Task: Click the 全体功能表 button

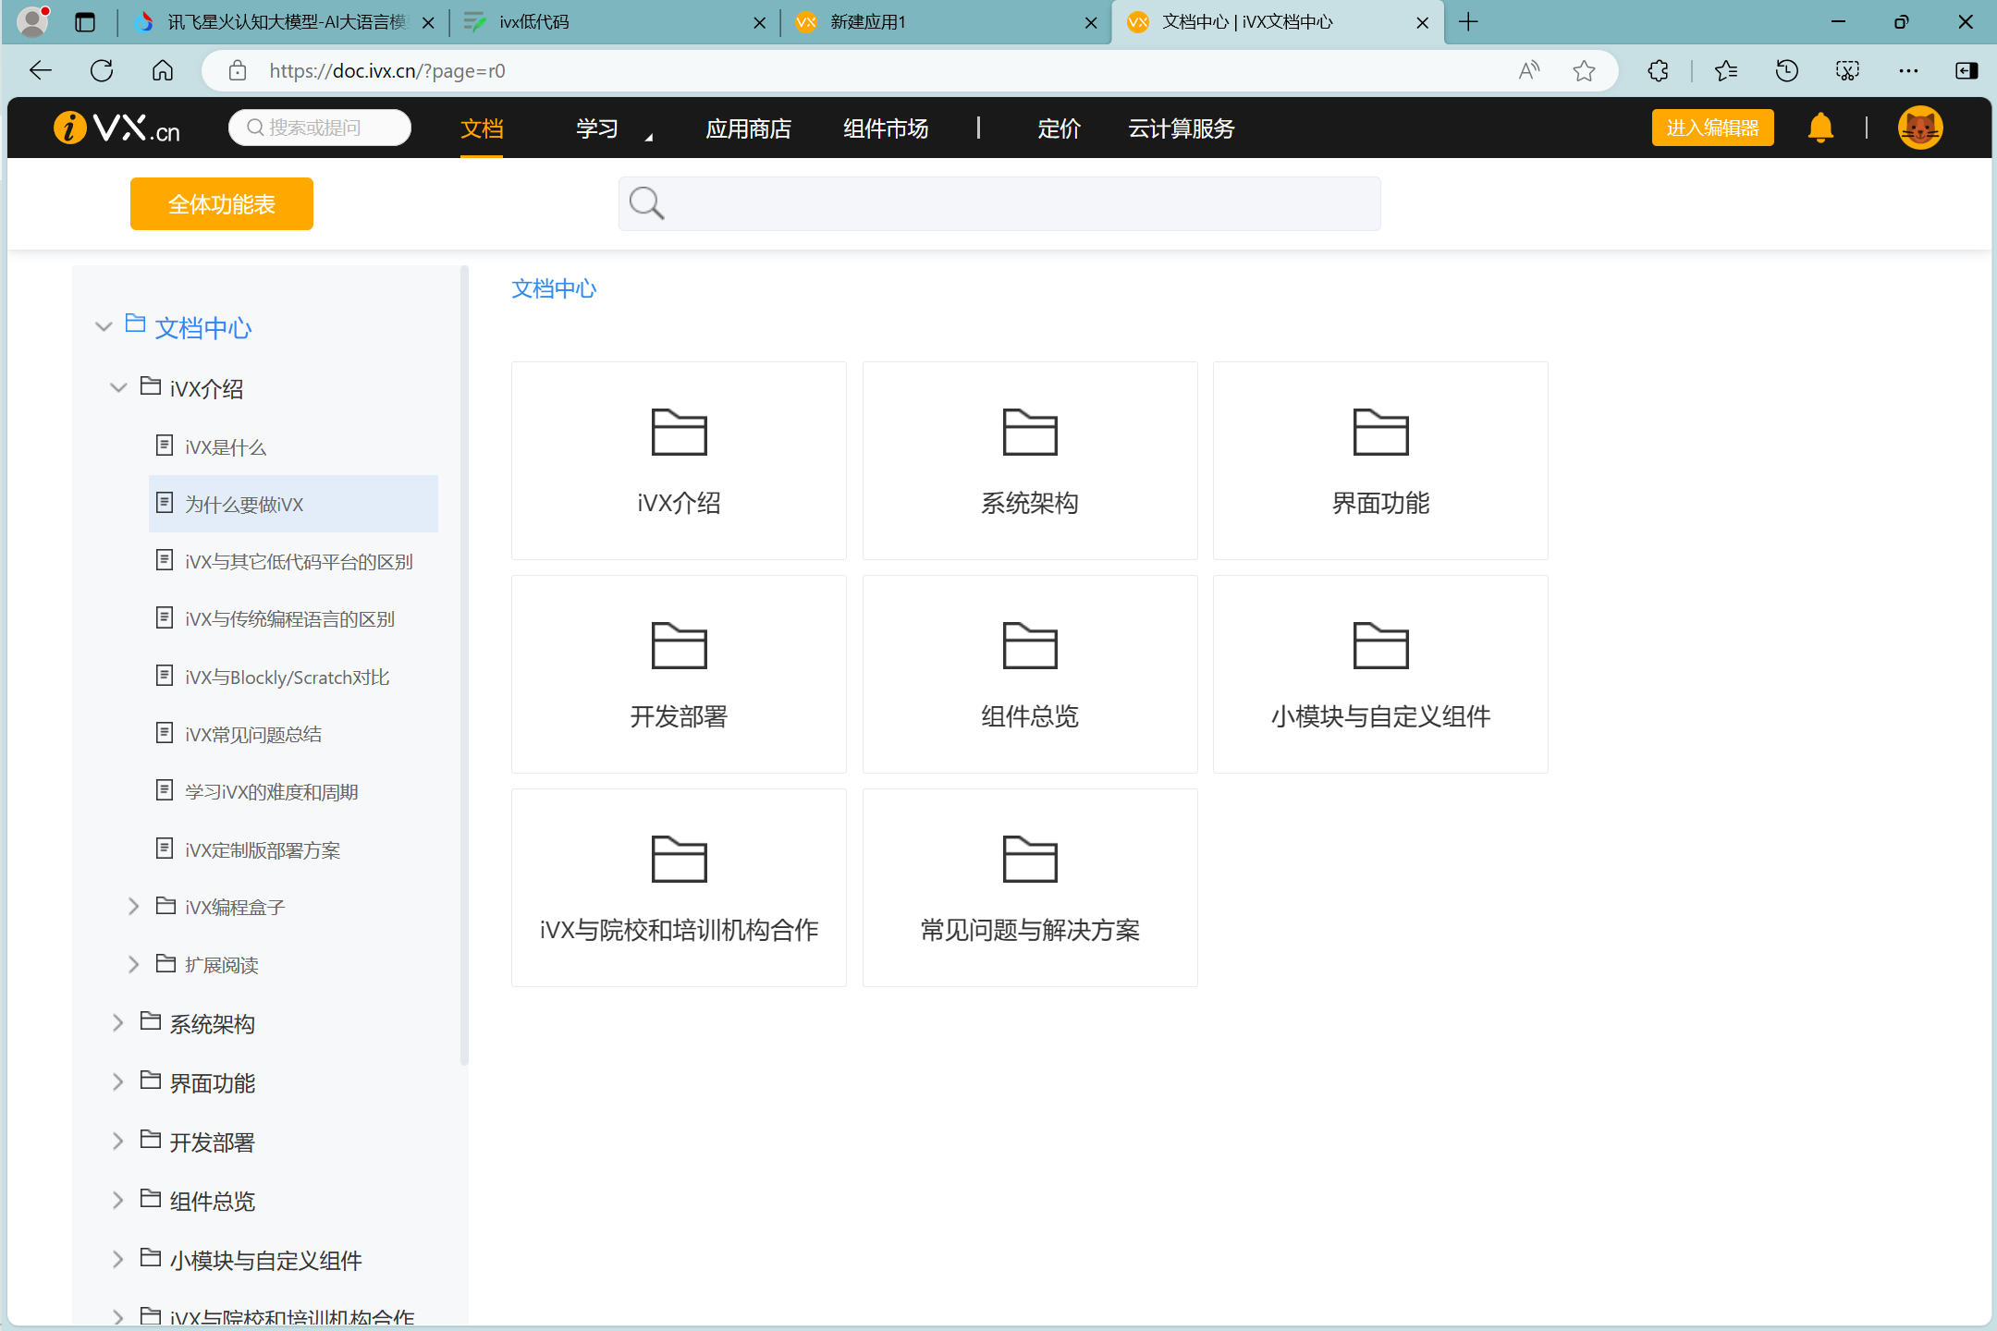Action: coord(222,203)
